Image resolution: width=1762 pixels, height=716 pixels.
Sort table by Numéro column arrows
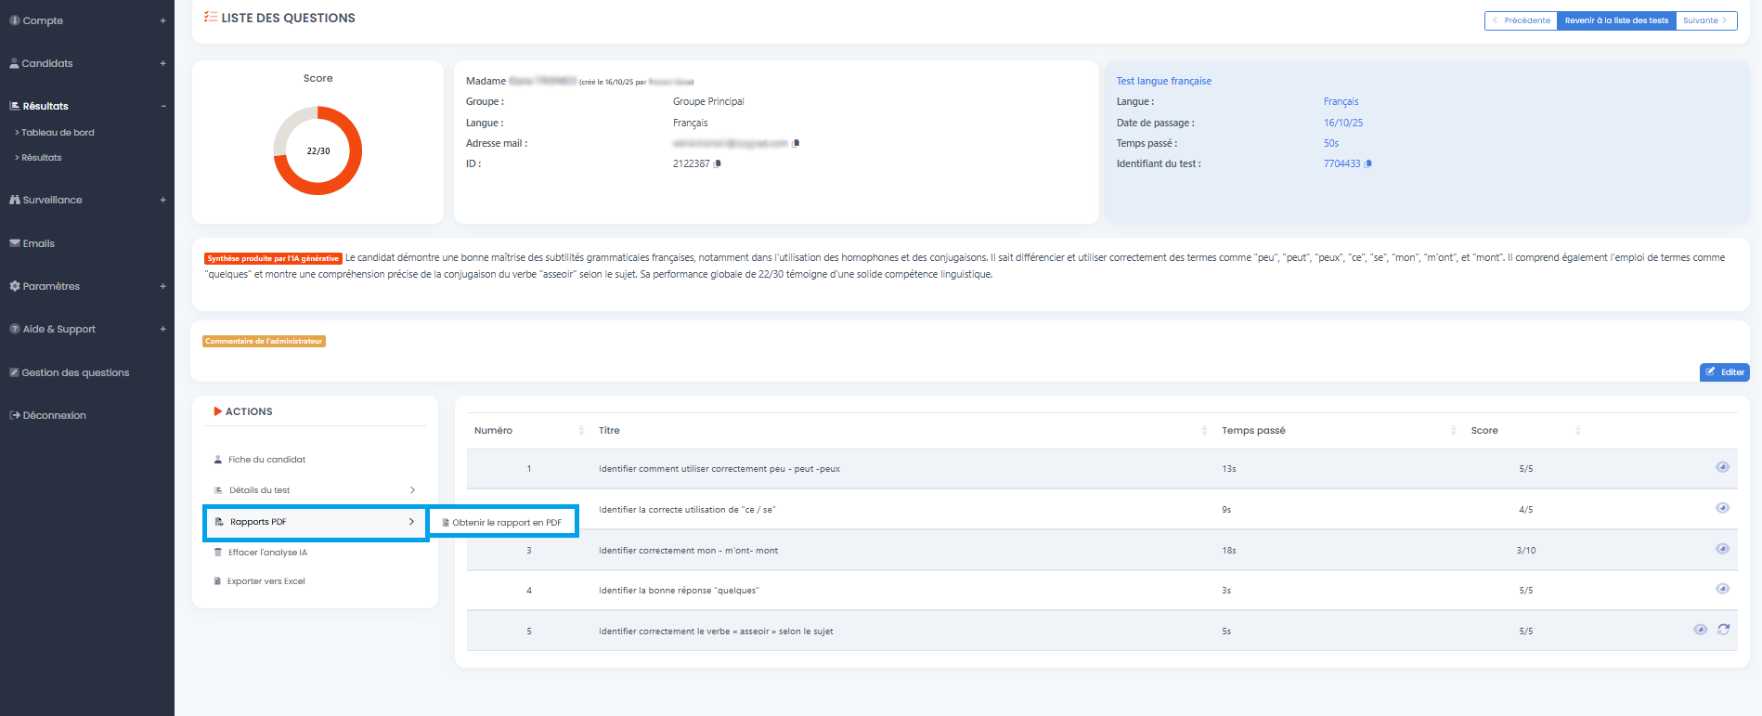point(581,431)
